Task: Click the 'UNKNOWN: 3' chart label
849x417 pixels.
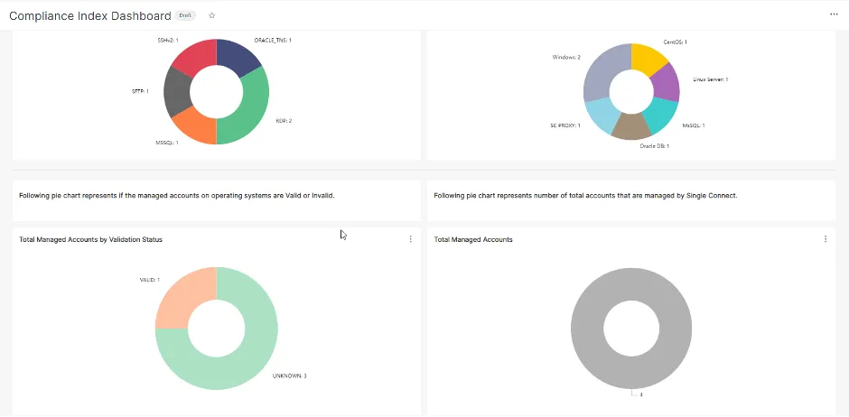Action: coord(290,375)
